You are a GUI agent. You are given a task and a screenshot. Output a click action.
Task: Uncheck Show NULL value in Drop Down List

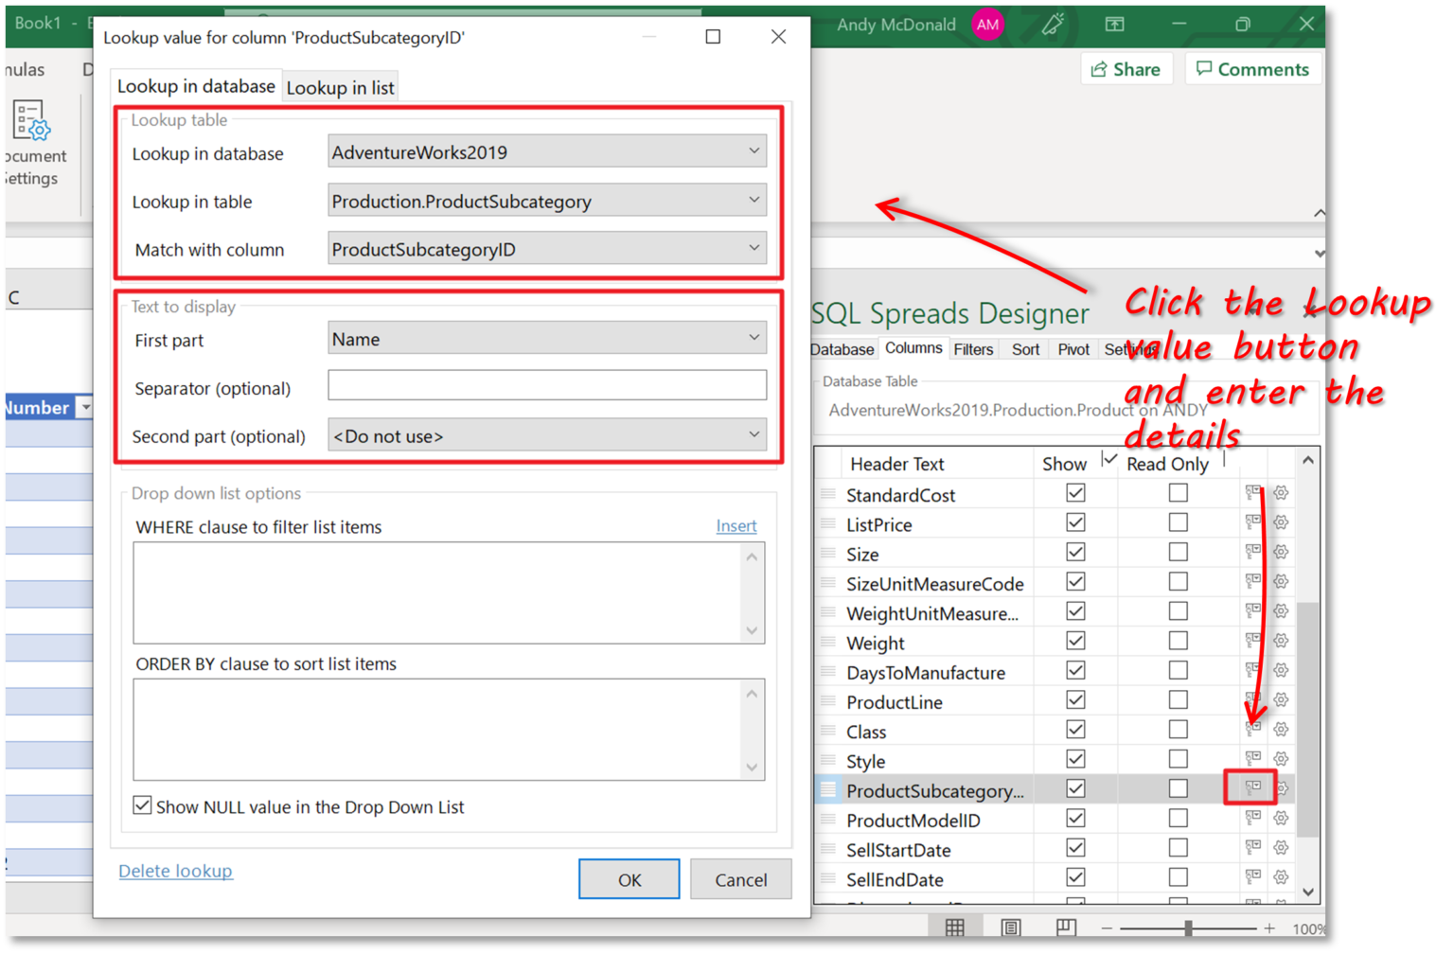coord(142,805)
